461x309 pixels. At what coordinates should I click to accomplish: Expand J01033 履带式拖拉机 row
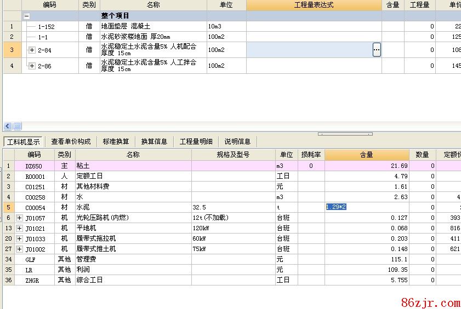(x=20, y=239)
